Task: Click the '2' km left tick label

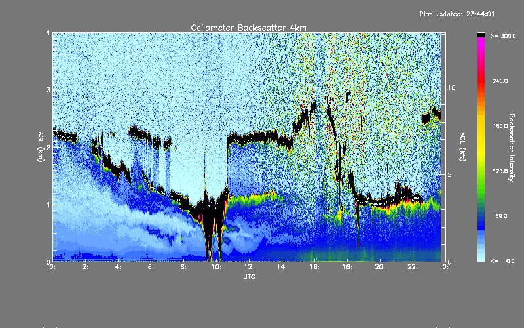Action: click(48, 148)
